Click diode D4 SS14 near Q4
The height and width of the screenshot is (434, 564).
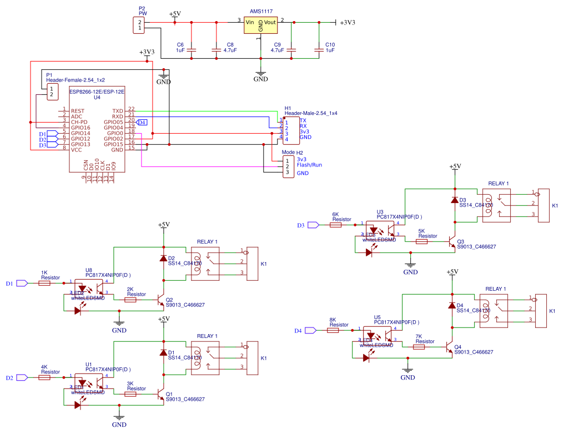[452, 306]
